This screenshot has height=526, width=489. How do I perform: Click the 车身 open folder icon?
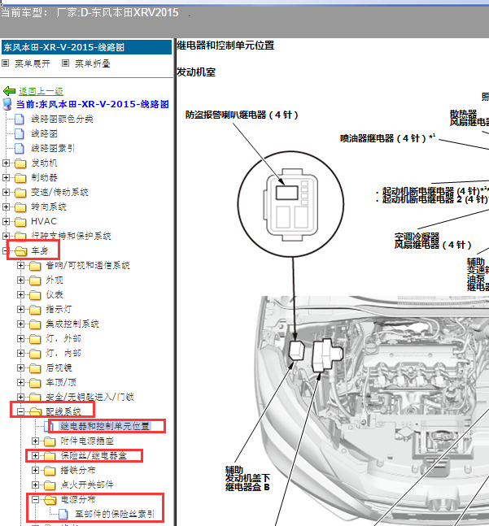coord(21,251)
